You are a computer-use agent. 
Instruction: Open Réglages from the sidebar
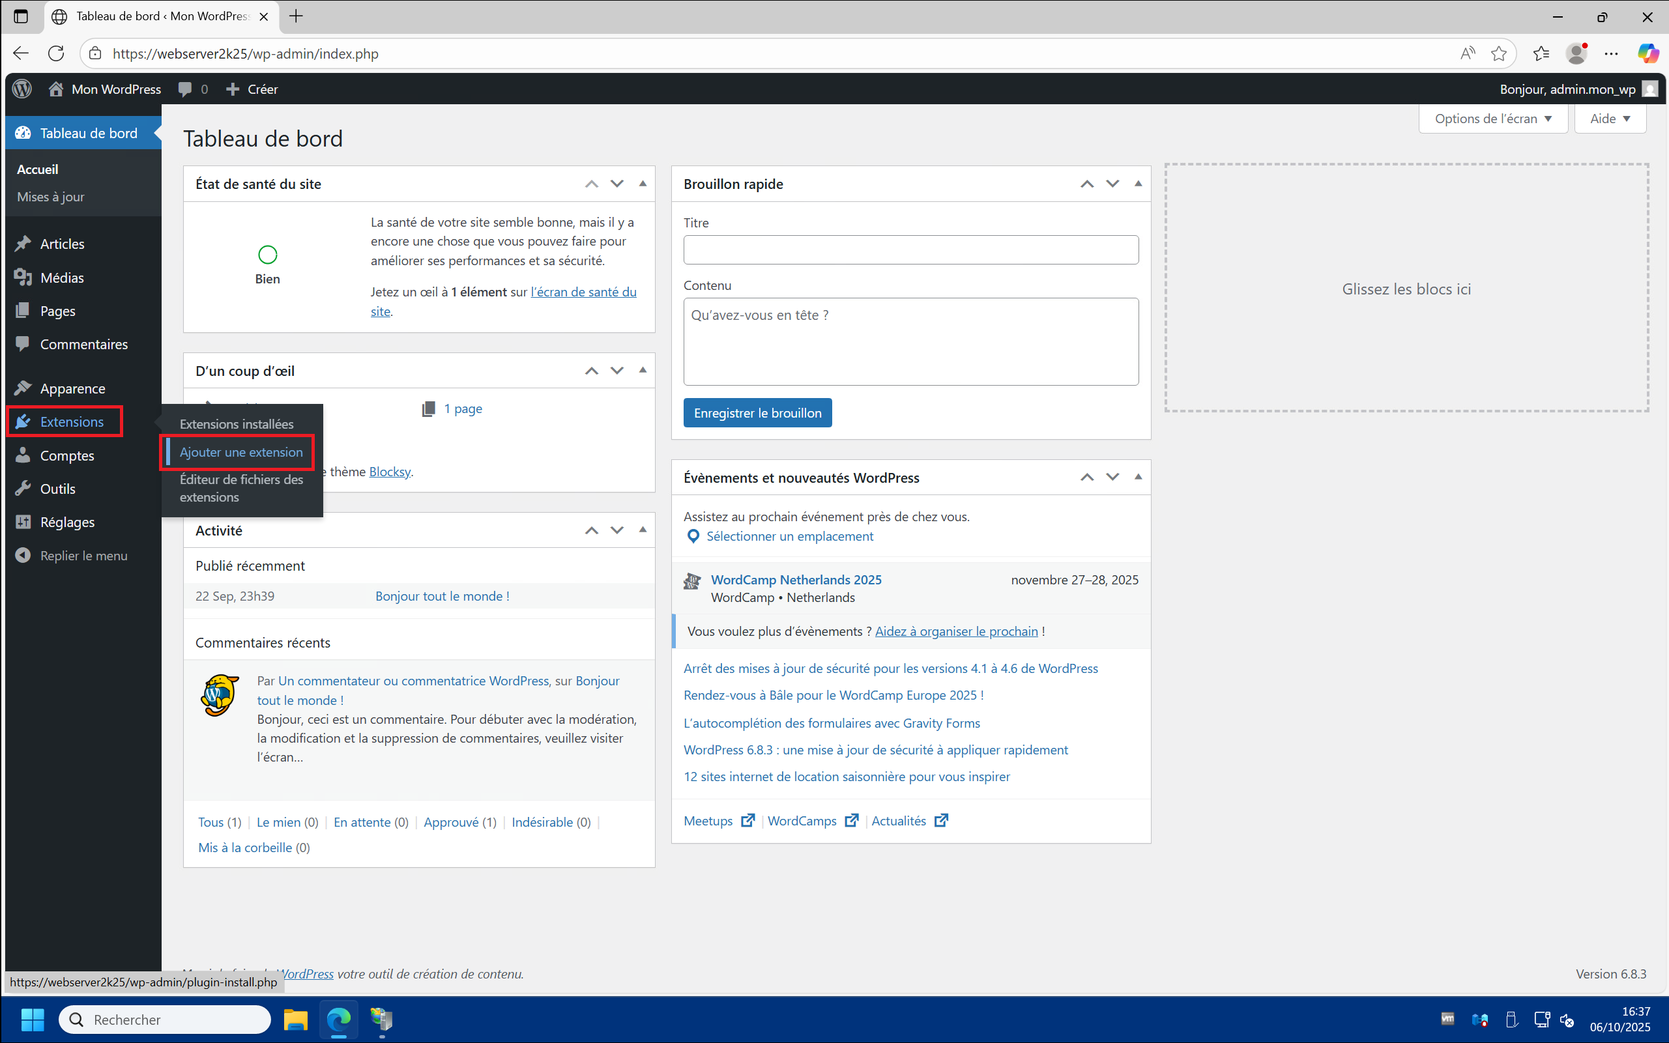tap(67, 522)
